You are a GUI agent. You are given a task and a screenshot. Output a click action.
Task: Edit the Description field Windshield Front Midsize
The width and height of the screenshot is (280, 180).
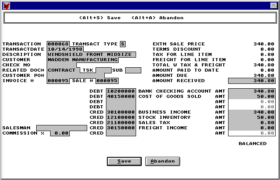pos(92,55)
